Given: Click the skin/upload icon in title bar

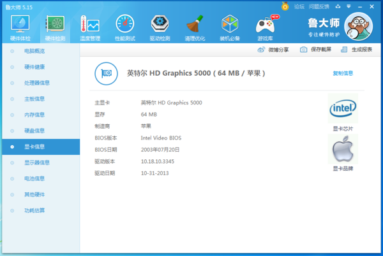Looking at the screenshot, I should coord(338,6).
